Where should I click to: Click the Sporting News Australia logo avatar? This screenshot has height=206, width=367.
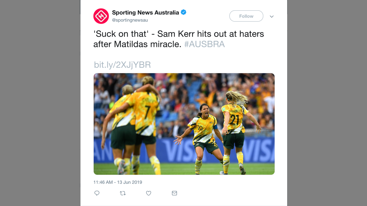pyautogui.click(x=101, y=16)
